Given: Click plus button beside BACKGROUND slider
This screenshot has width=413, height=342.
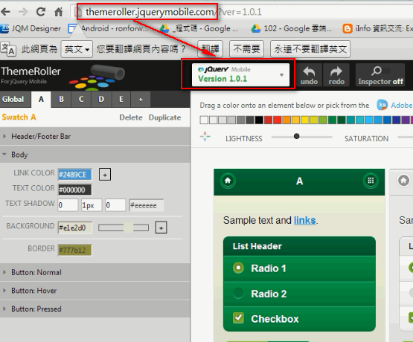Looking at the screenshot, I should [x=161, y=228].
